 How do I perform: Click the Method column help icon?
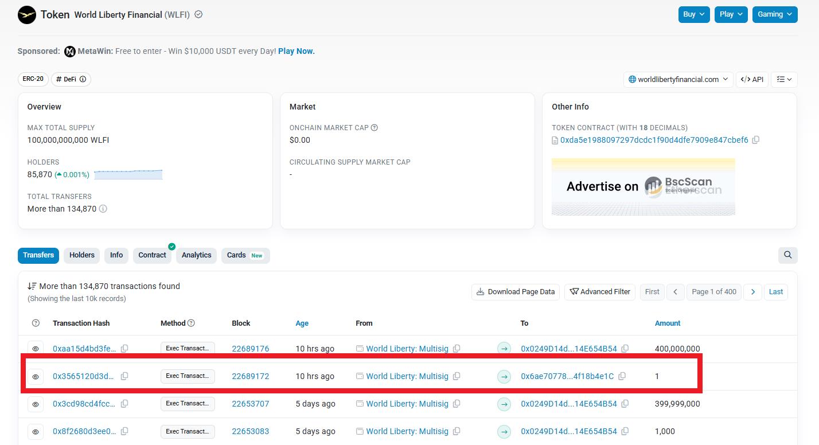192,323
